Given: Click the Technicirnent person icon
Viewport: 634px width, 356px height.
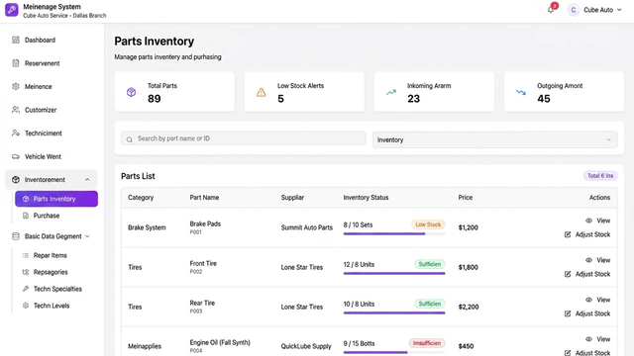Looking at the screenshot, I should point(16,133).
